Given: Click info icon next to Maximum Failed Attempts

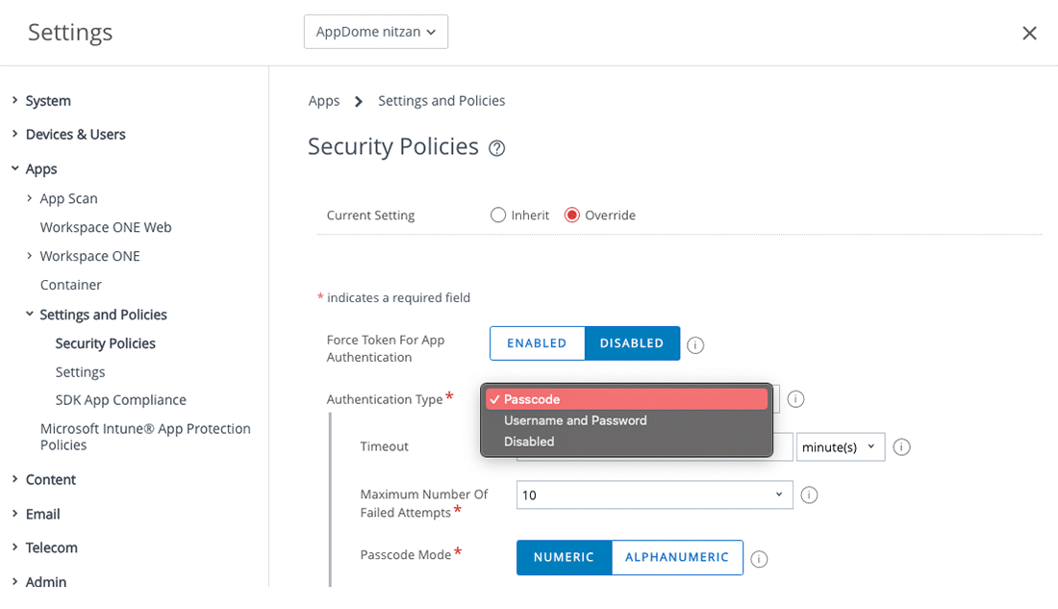Looking at the screenshot, I should (809, 495).
